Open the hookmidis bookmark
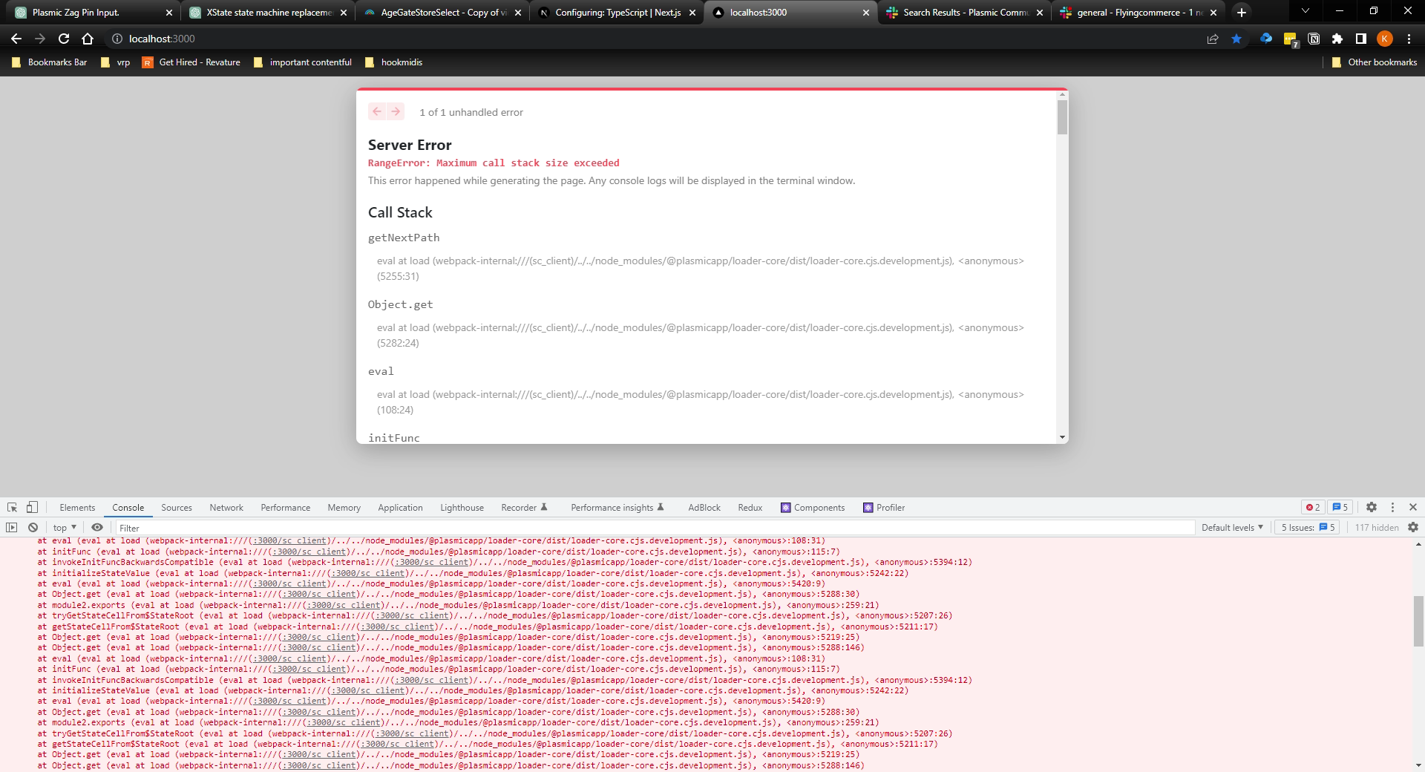Viewport: 1425px width, 772px height. click(x=401, y=62)
